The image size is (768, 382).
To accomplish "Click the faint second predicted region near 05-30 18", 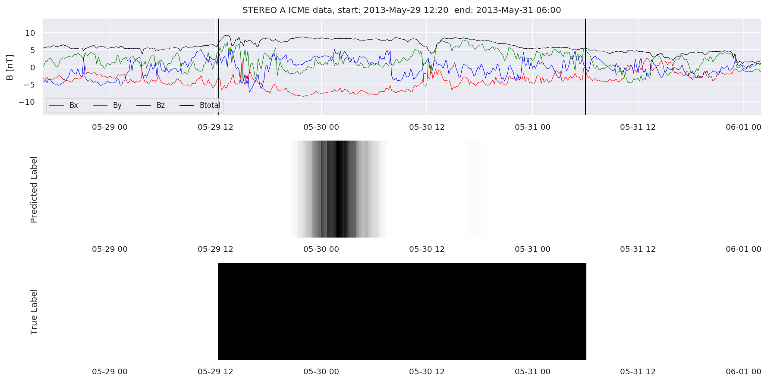I will (x=476, y=189).
